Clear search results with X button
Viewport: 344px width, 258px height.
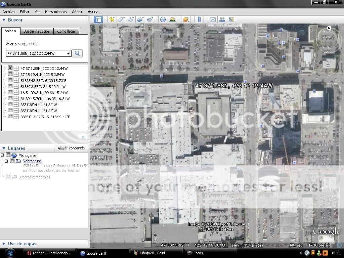click(83, 137)
